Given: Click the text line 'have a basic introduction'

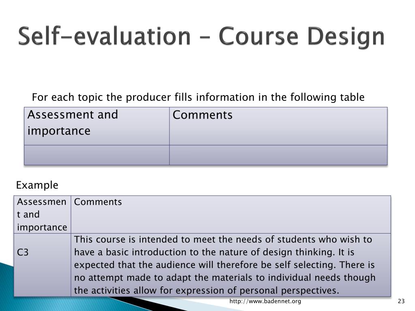Looking at the screenshot, I should [x=214, y=252].
